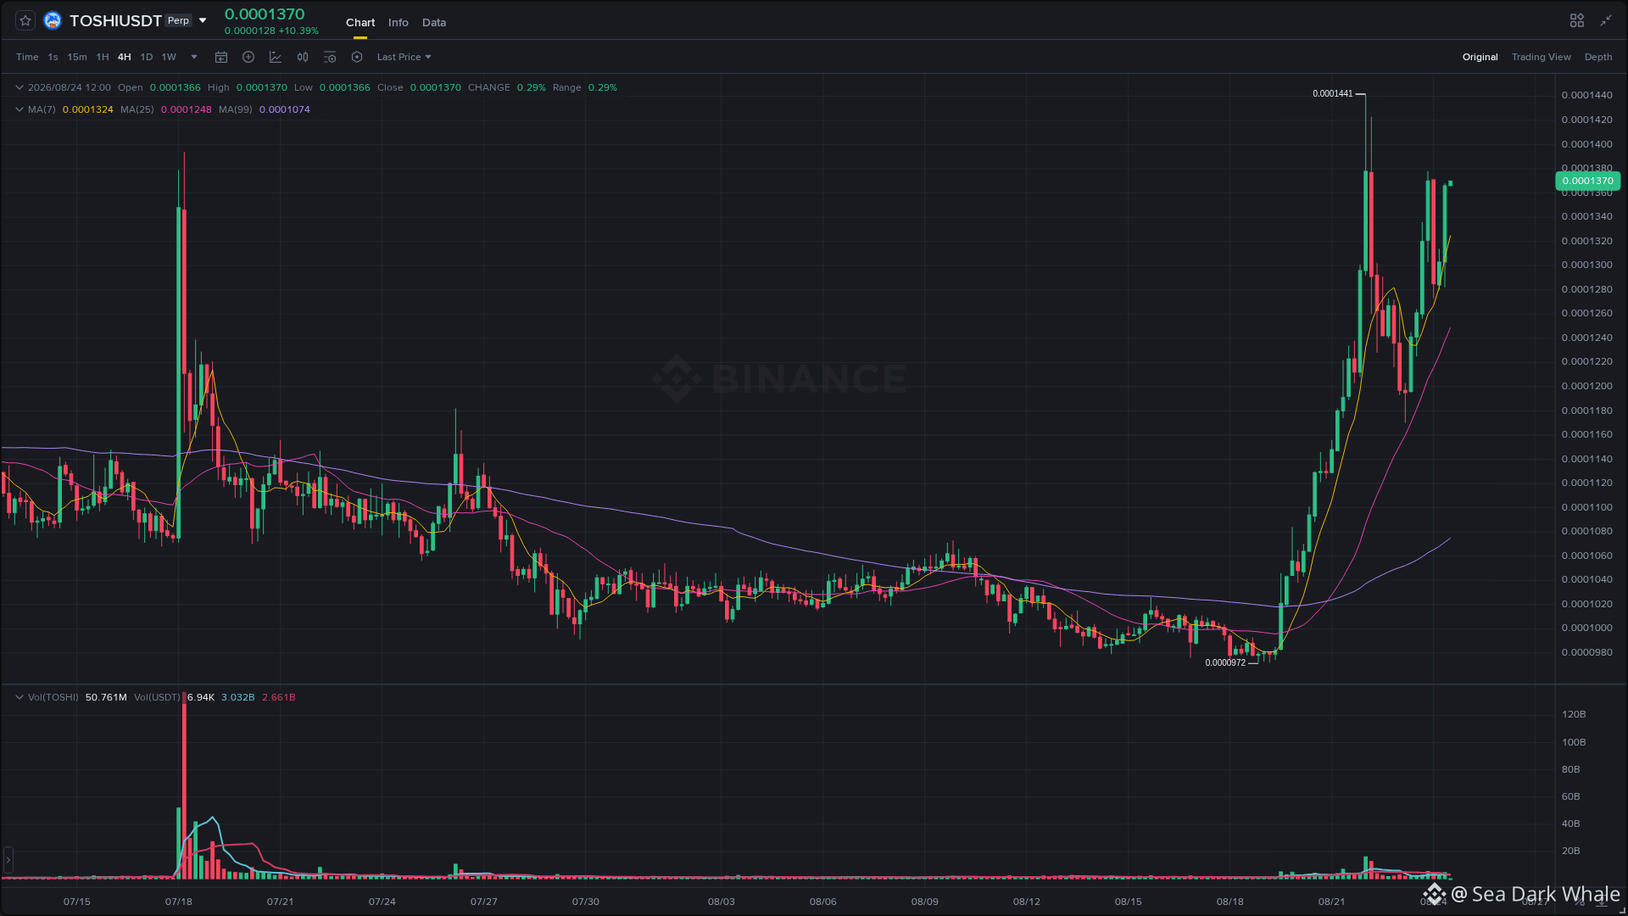The height and width of the screenshot is (916, 1628).
Task: Open the candlestick chart type icon
Action: (303, 57)
